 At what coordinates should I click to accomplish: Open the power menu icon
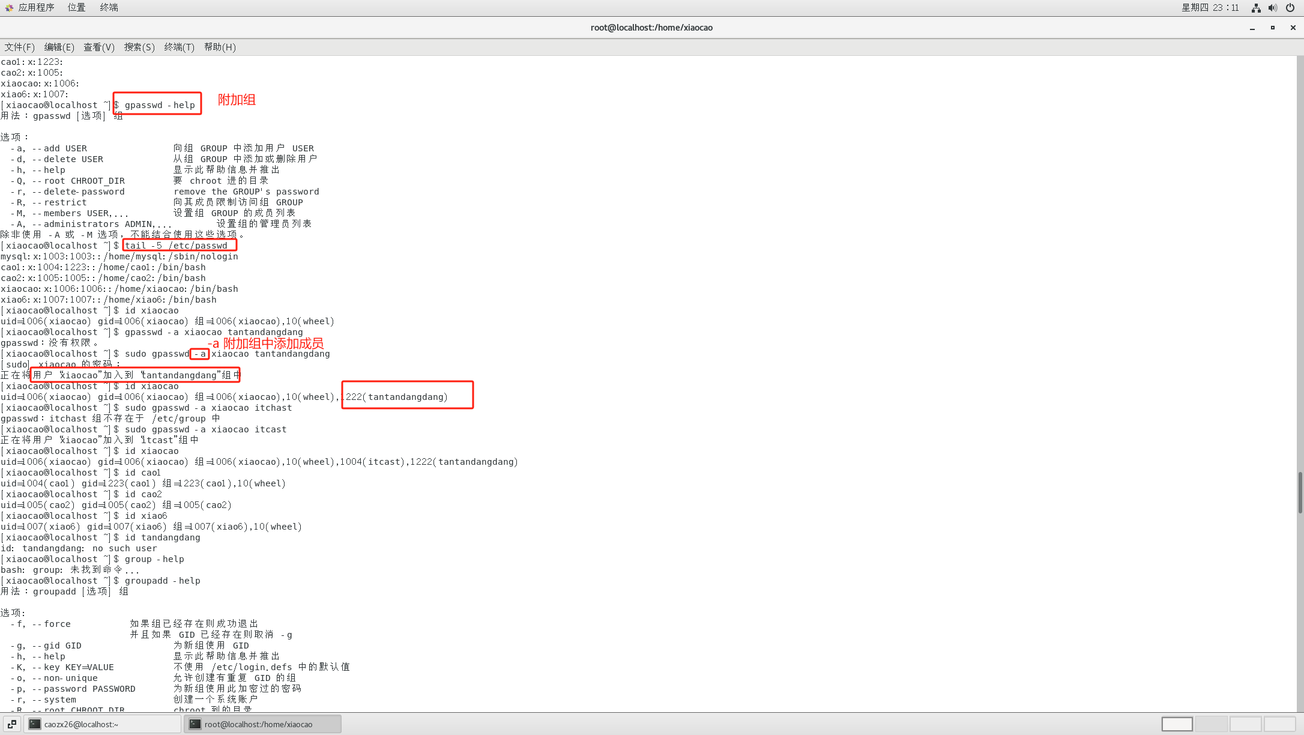tap(1290, 8)
